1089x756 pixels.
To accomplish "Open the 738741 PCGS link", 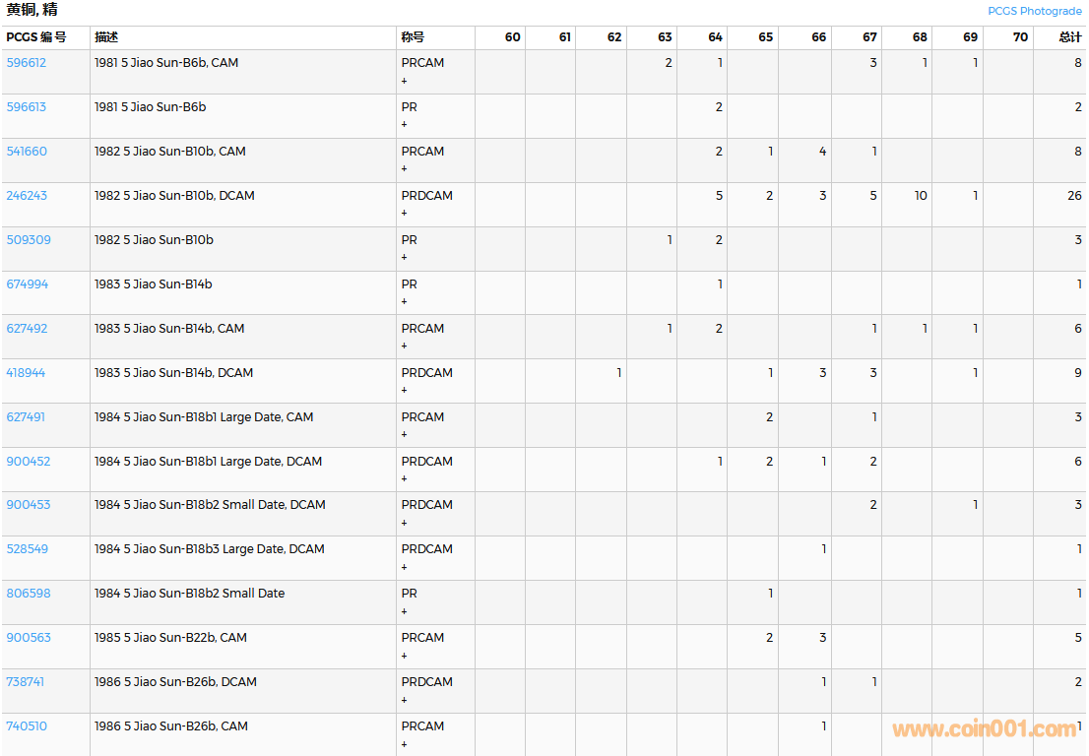I will (x=26, y=682).
